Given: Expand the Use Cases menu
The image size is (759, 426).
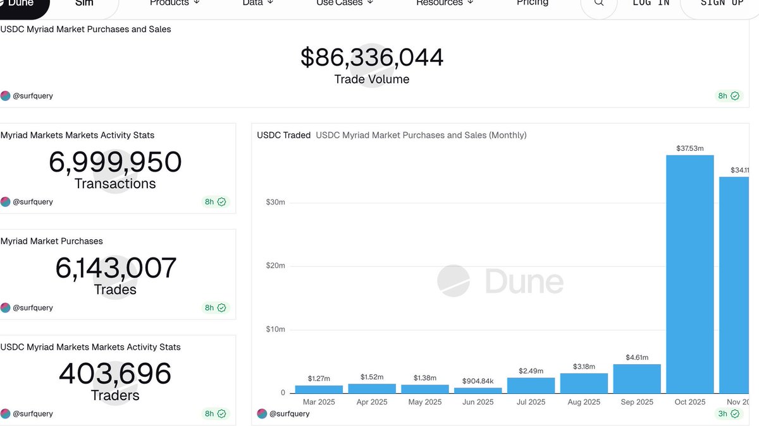Looking at the screenshot, I should pyautogui.click(x=345, y=3).
